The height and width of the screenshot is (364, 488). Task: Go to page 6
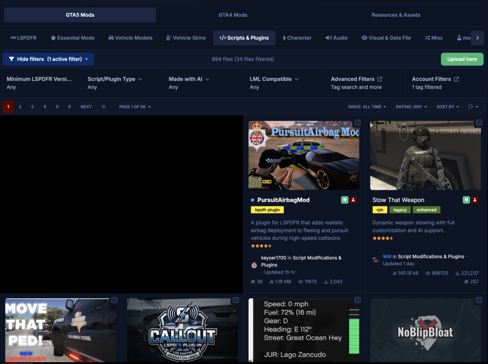(x=69, y=107)
